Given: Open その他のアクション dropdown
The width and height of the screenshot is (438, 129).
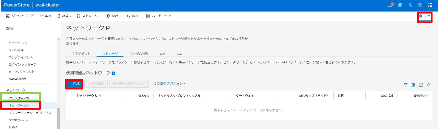Looking at the screenshot, I should click(x=169, y=83).
